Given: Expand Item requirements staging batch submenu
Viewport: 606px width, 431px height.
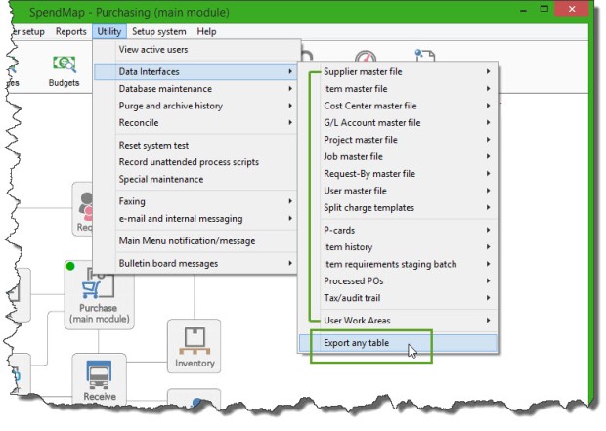Looking at the screenshot, I should (398, 265).
